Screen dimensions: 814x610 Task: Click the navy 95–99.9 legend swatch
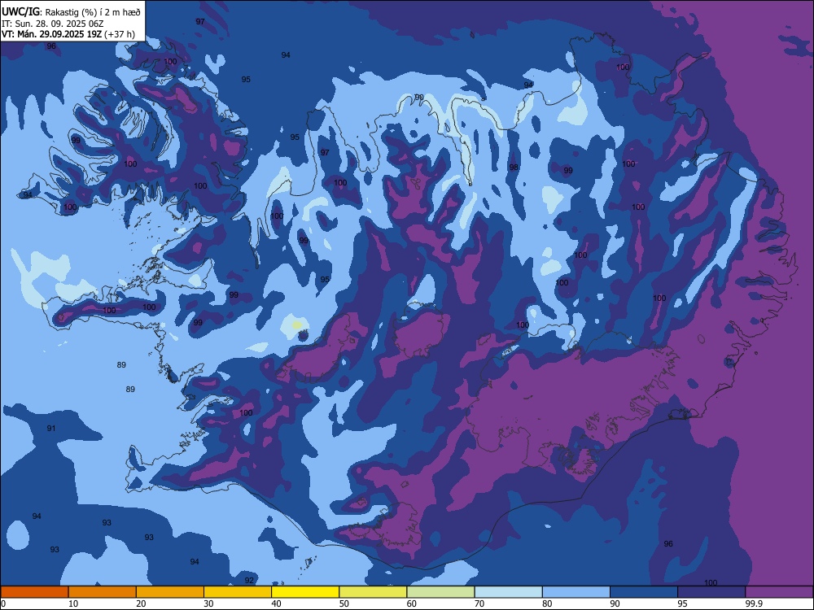pyautogui.click(x=711, y=592)
